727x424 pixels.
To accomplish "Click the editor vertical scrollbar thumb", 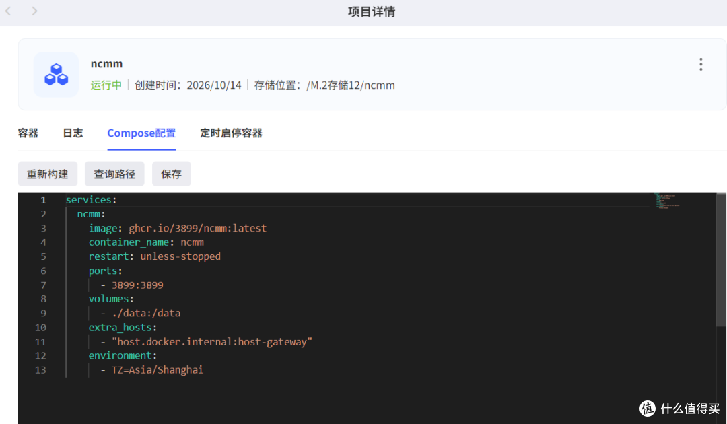I will 721,260.
